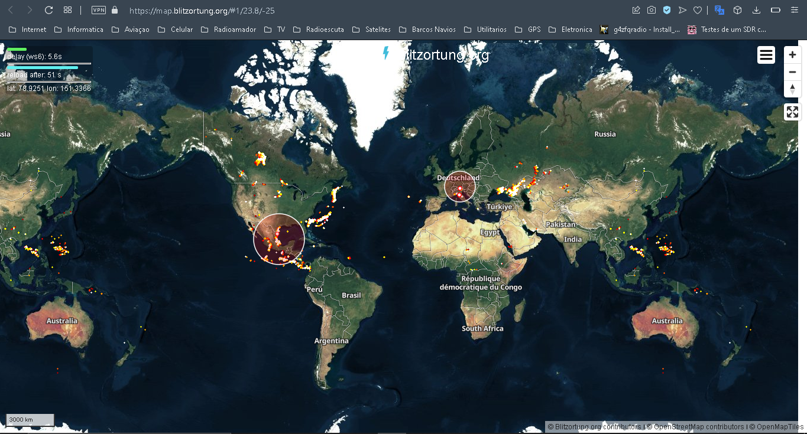Click the lightning circle over Deutschland
807x434 pixels.
(460, 187)
